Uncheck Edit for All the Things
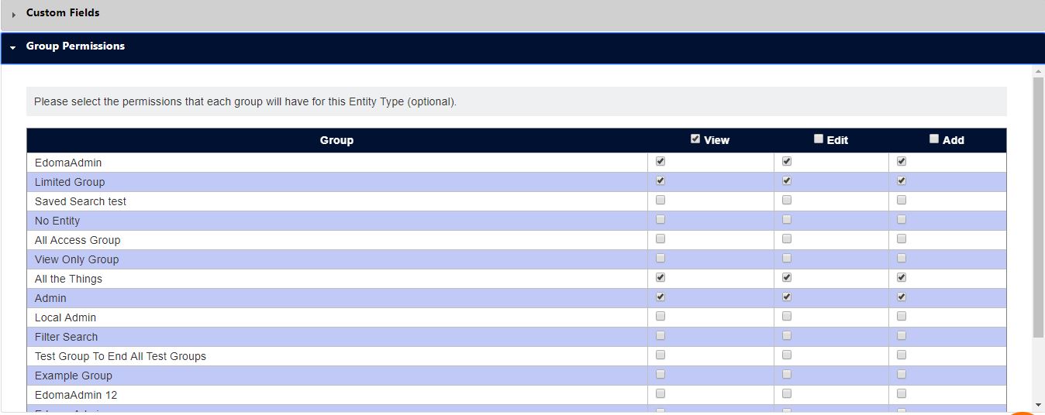Screen dimensions: 1045x415 787,278
